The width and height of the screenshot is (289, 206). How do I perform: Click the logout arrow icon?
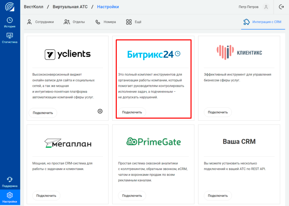point(281,7)
